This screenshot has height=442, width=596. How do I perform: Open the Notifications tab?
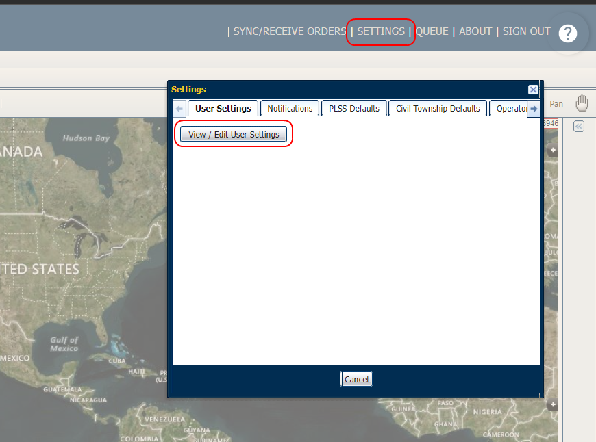(x=290, y=108)
